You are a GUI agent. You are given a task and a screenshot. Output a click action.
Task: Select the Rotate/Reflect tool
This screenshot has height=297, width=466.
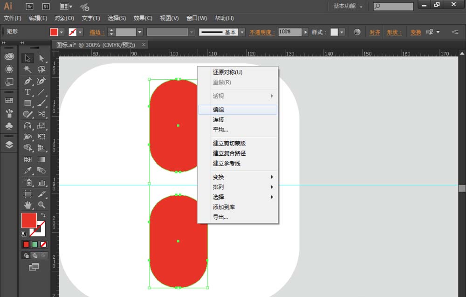tap(27, 125)
